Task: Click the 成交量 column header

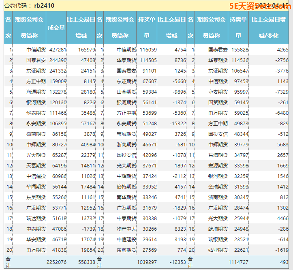Action: 56,28
